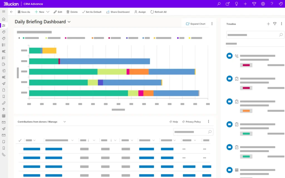This screenshot has width=285, height=178.
Task: Add new Timeline entry with plus icon
Action: 268,24
